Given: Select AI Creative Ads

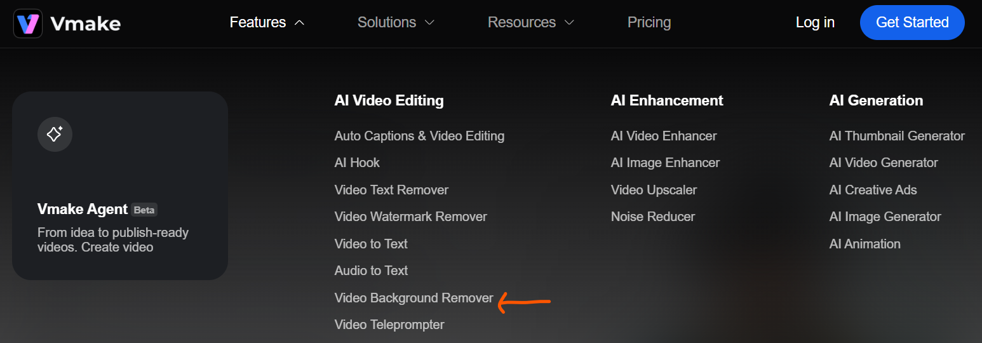Looking at the screenshot, I should tap(873, 190).
